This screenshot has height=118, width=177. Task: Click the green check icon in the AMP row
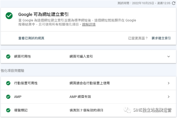point(8,97)
